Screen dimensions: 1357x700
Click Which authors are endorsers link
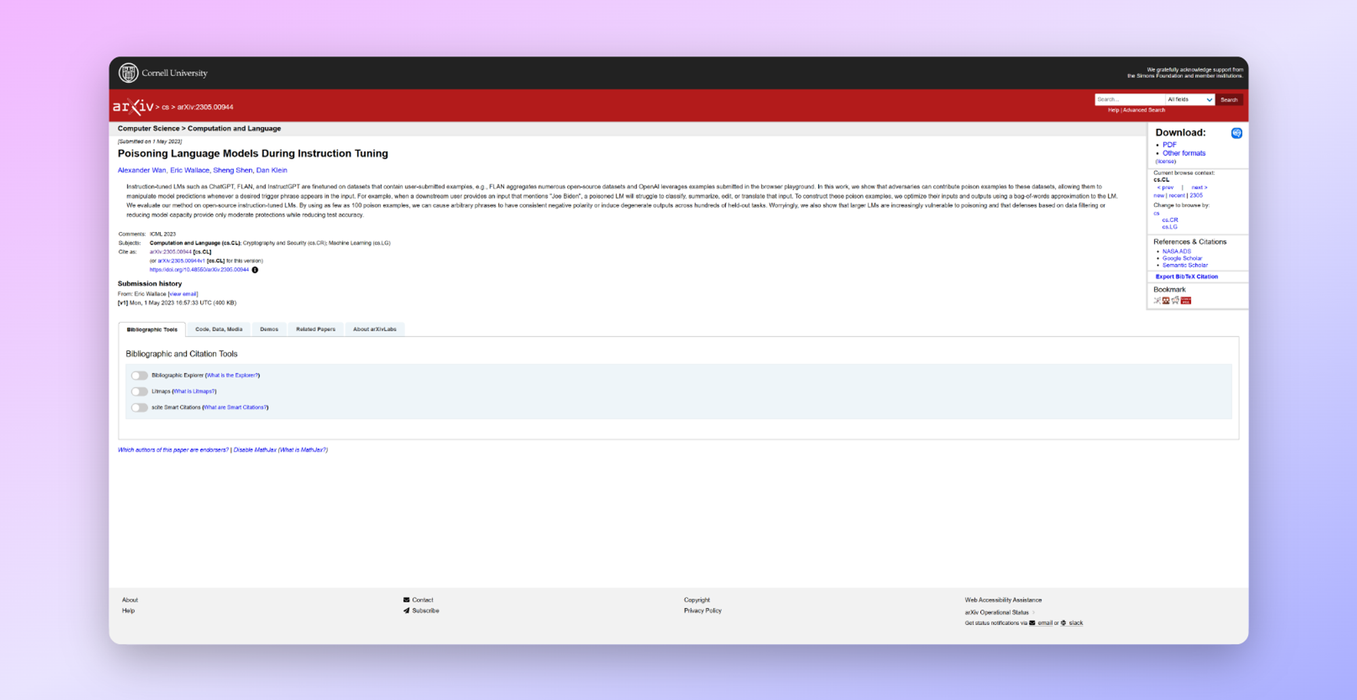173,450
